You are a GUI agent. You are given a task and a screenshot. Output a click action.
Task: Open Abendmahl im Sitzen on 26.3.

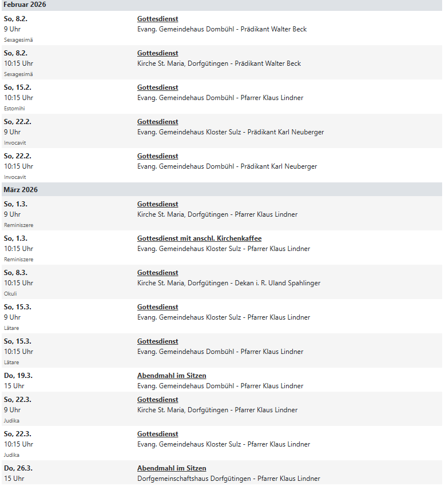(x=172, y=468)
